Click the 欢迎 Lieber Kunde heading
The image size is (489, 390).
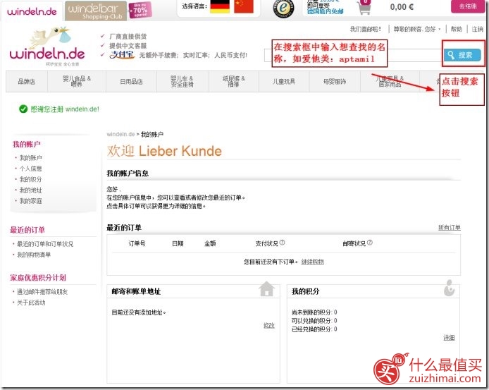click(164, 151)
